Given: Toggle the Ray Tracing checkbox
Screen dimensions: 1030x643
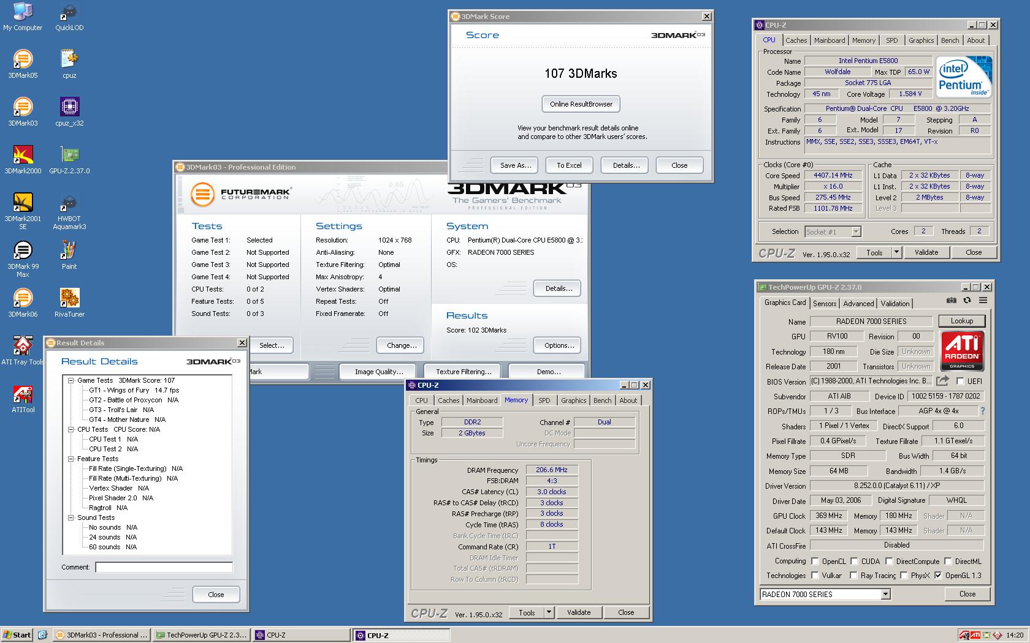Looking at the screenshot, I should coord(853,575).
